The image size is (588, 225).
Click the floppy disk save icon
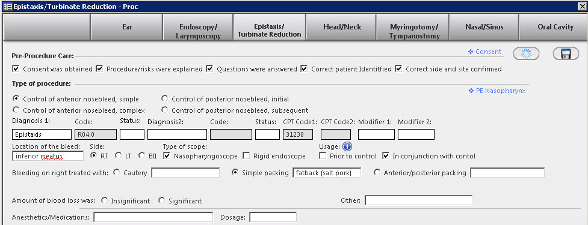tap(566, 54)
